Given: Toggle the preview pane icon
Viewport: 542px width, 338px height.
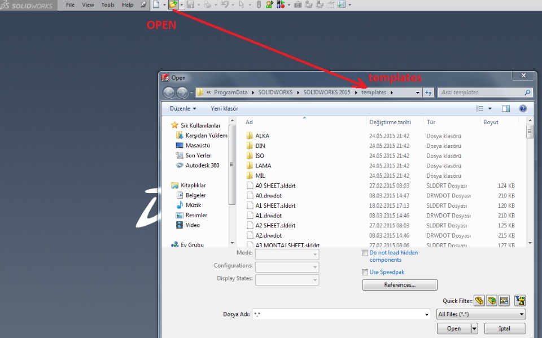Looking at the screenshot, I should coord(506,108).
